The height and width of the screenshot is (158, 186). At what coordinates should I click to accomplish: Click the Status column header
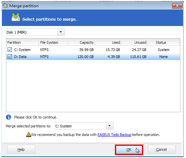pyautogui.click(x=164, y=42)
